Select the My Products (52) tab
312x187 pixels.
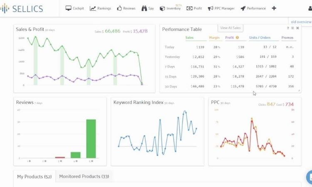pyautogui.click(x=35, y=177)
